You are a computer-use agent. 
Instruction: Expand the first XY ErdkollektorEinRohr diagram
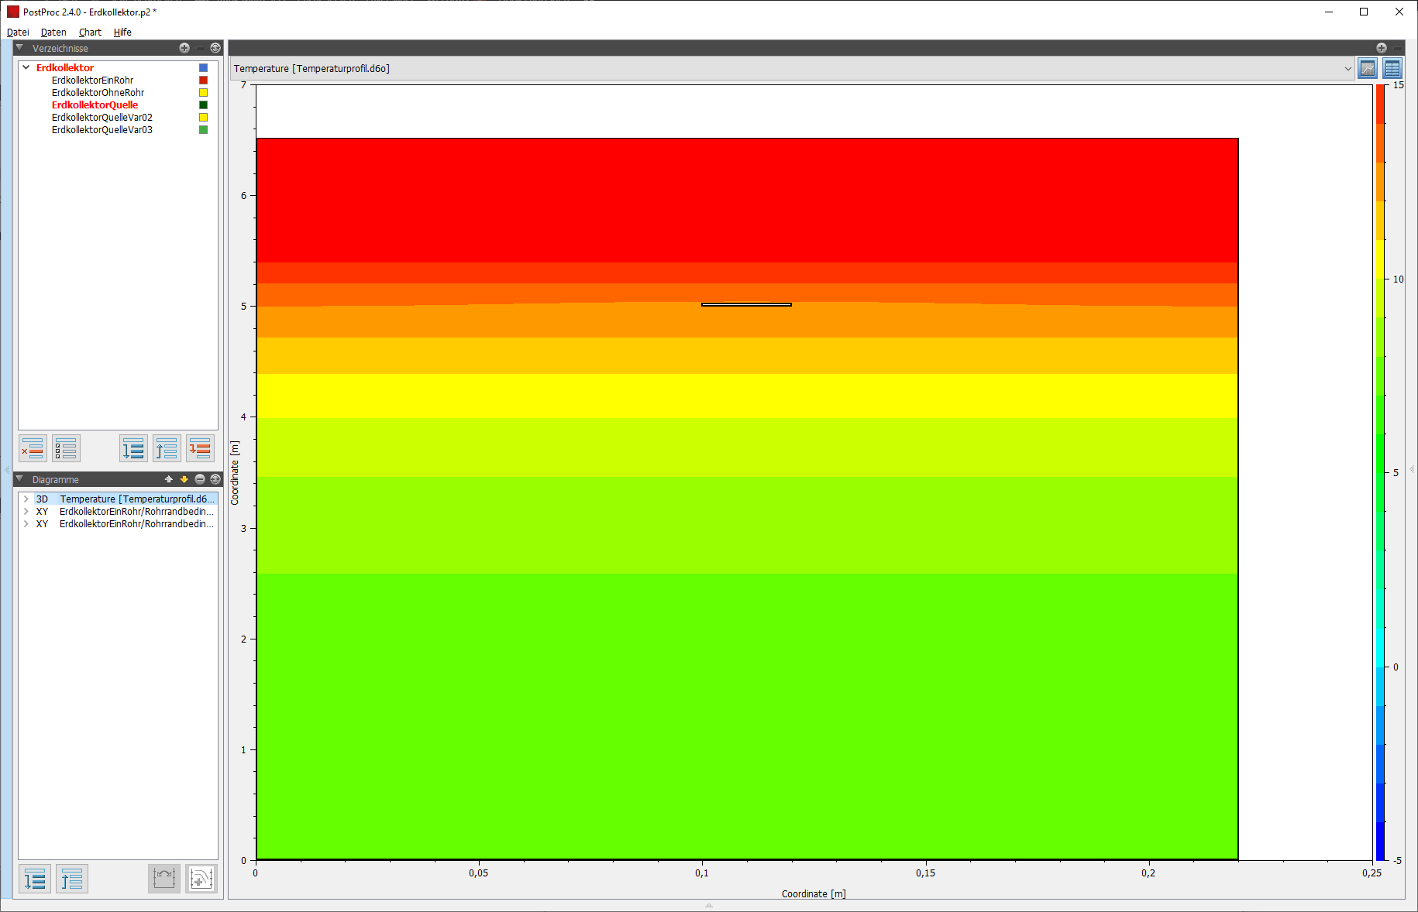[x=26, y=512]
